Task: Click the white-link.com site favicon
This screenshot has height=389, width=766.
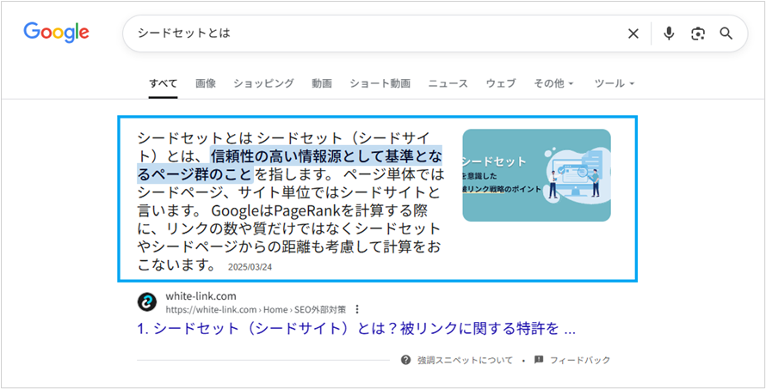Action: pos(147,302)
